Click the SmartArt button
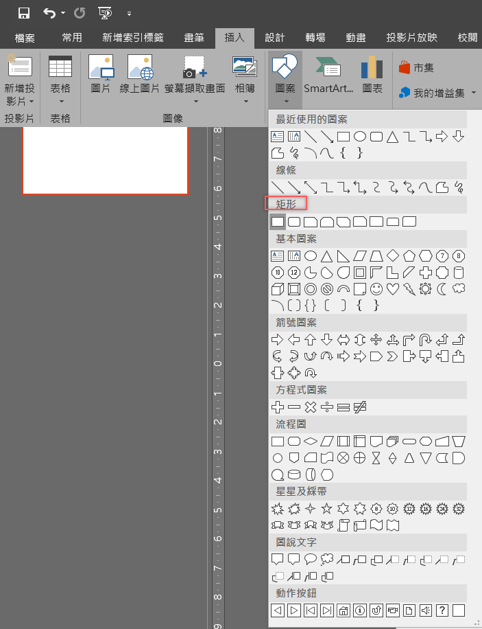The width and height of the screenshot is (482, 629). click(x=328, y=74)
